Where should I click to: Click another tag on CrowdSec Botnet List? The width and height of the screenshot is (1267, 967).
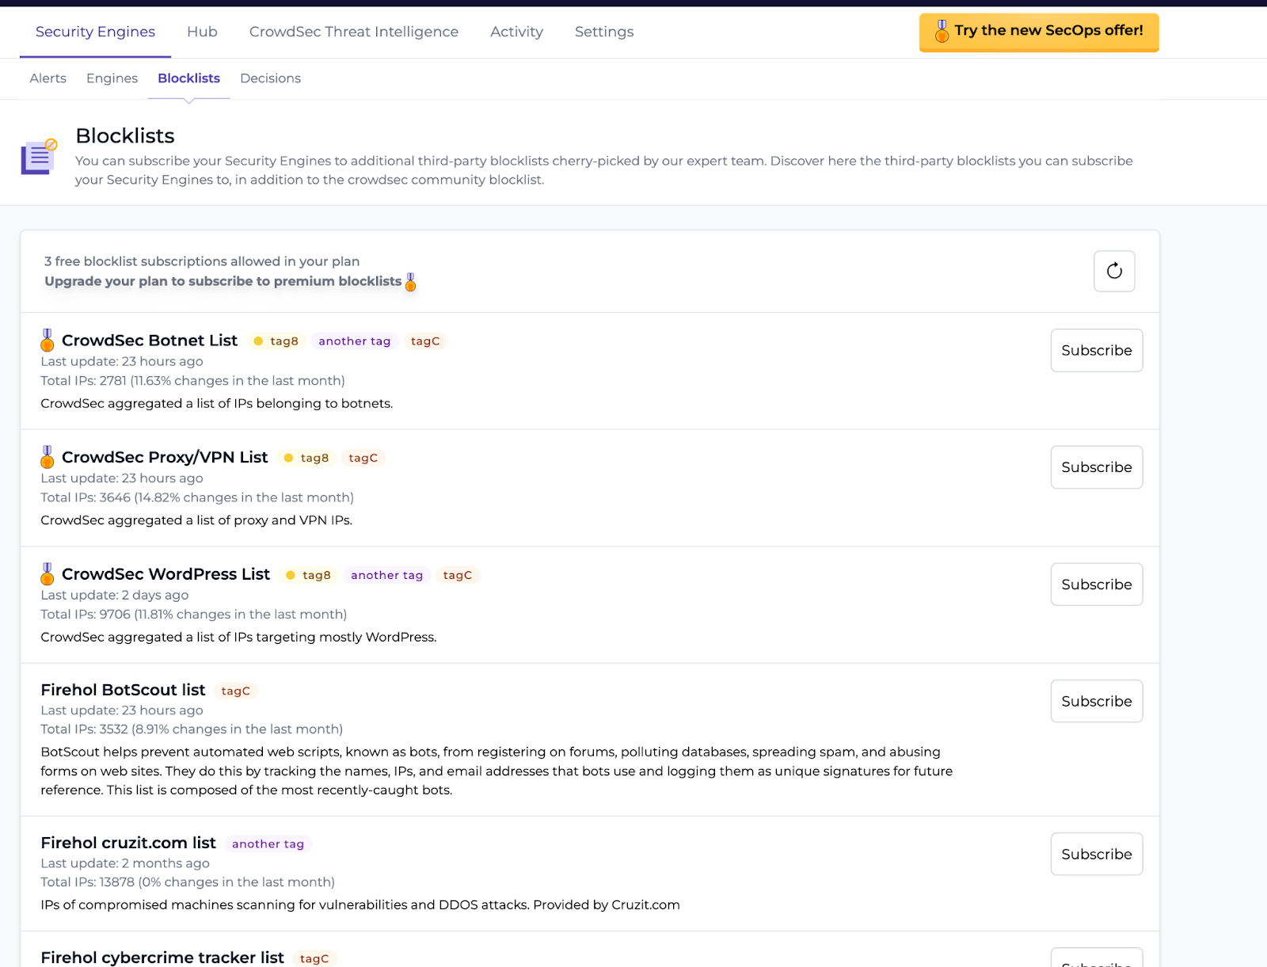pyautogui.click(x=355, y=341)
